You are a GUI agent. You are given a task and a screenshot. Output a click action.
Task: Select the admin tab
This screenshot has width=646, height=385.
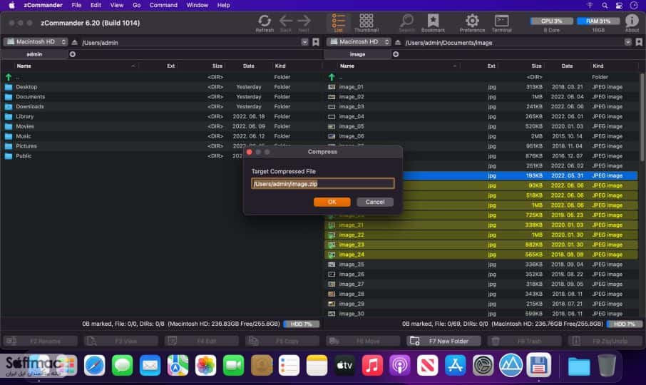[34, 54]
